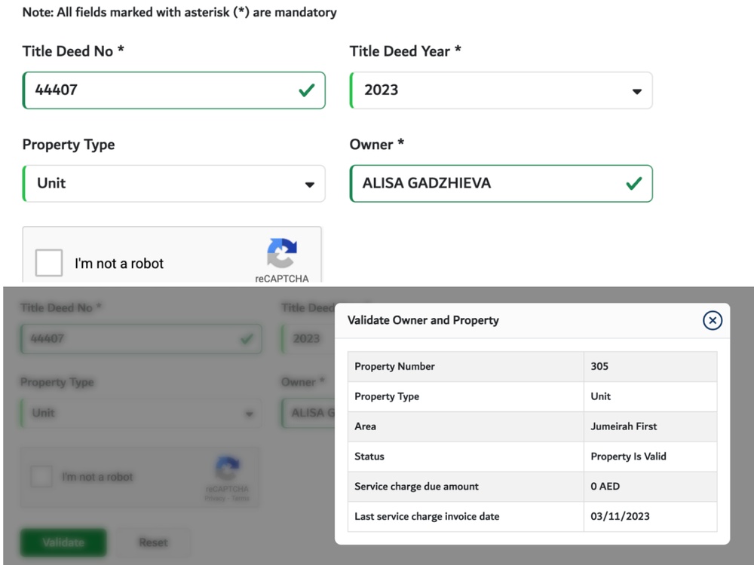The image size is (754, 565).
Task: Click the 03/11/2023 last invoice date cell
Action: (x=620, y=517)
